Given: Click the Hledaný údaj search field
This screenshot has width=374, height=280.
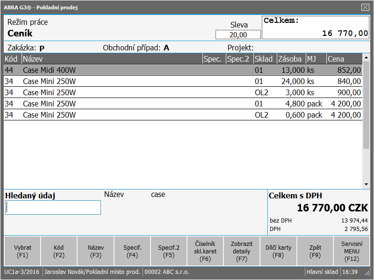Looking at the screenshot, I should point(53,208).
